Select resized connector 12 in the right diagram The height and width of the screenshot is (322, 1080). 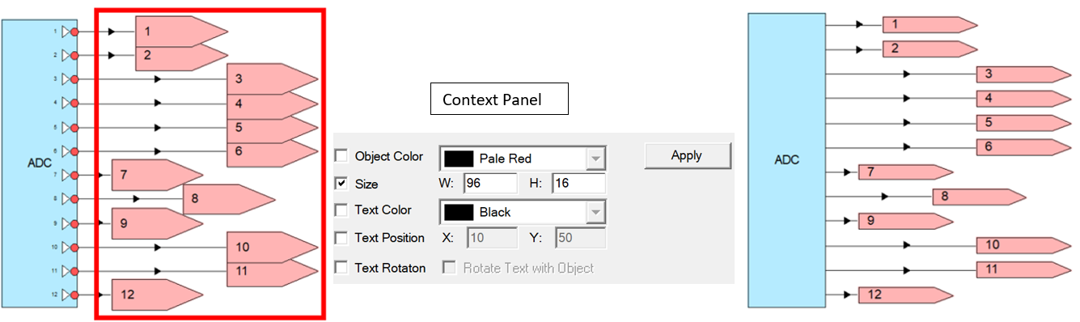tap(905, 294)
